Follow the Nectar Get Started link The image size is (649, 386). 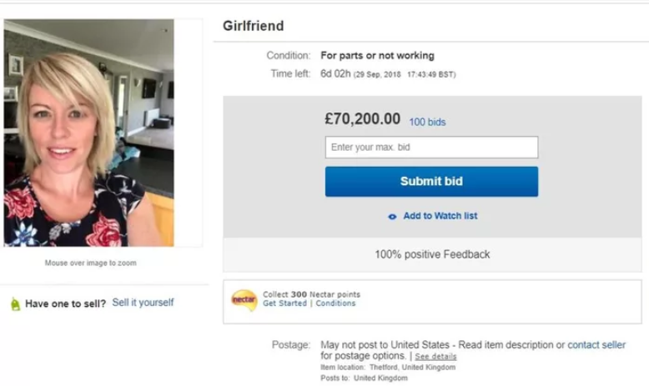284,303
